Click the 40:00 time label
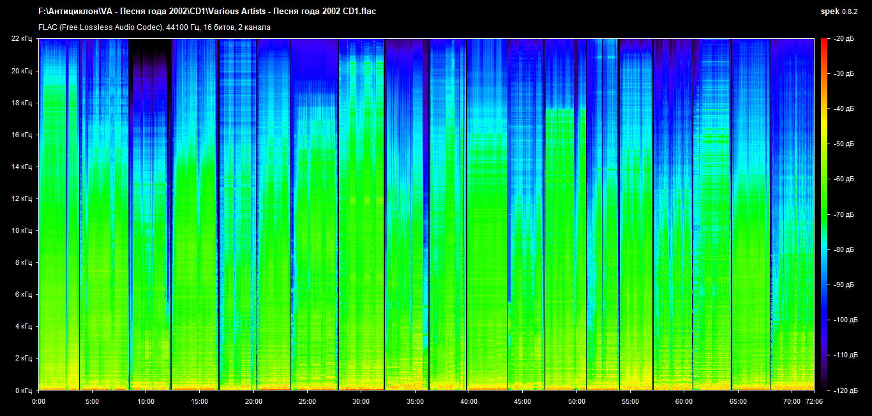Image resolution: width=872 pixels, height=416 pixels. click(x=469, y=402)
